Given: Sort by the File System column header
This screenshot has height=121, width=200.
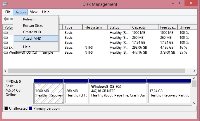Looking at the screenshot, I should (x=95, y=27).
